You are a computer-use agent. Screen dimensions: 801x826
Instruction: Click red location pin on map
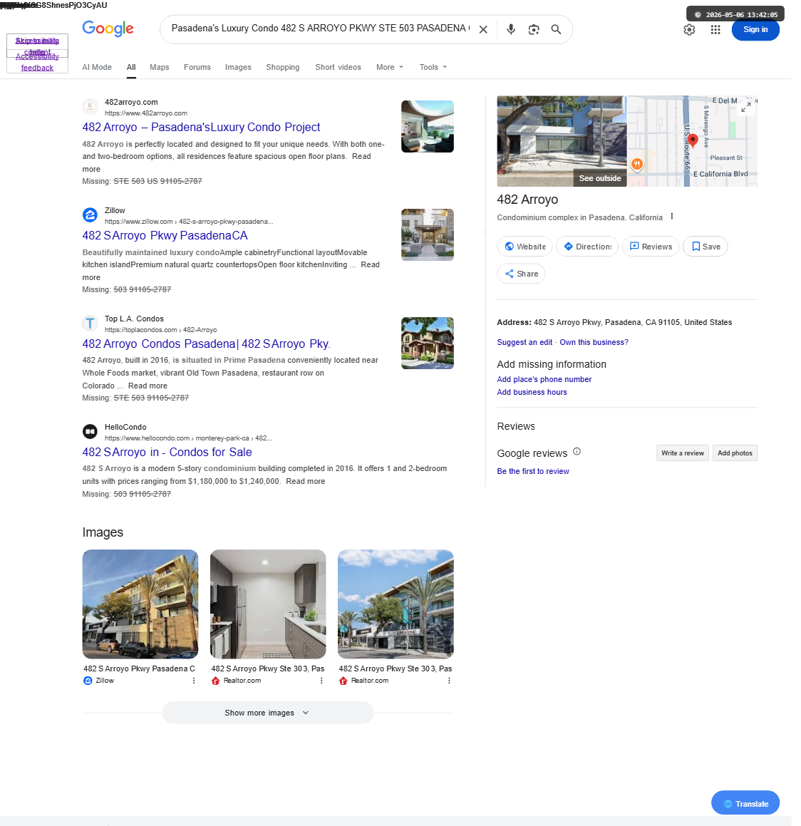pyautogui.click(x=693, y=140)
